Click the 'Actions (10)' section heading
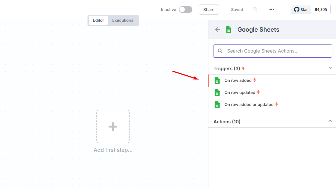The width and height of the screenshot is (336, 188). click(x=227, y=122)
